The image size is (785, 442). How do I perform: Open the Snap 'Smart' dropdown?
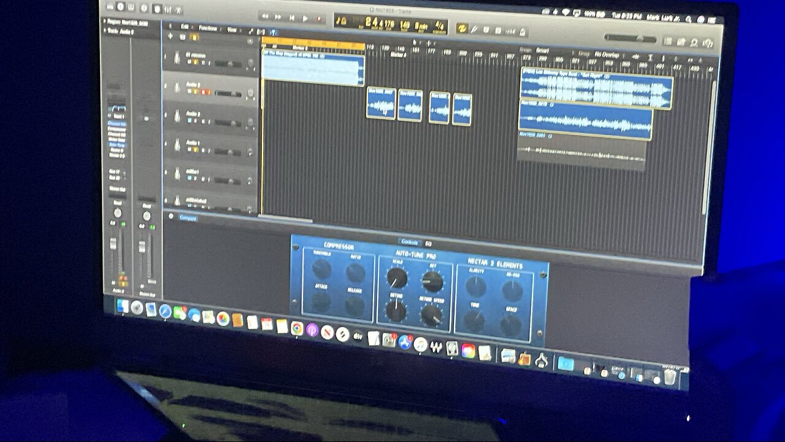543,50
